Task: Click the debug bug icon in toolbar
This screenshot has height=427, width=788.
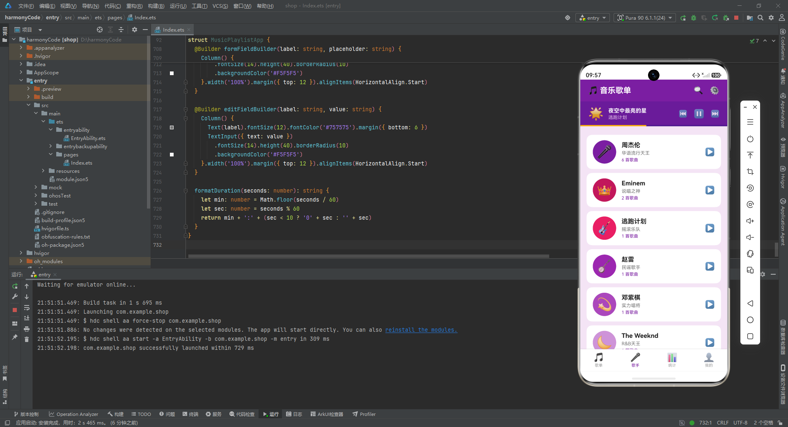Action: click(694, 18)
